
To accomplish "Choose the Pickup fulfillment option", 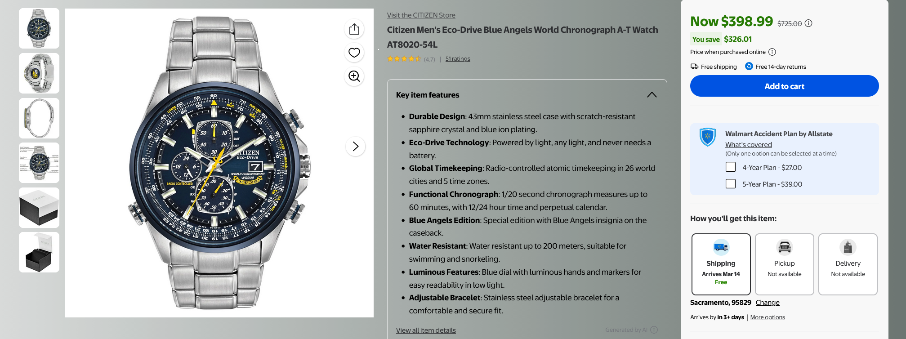I will coord(784,264).
